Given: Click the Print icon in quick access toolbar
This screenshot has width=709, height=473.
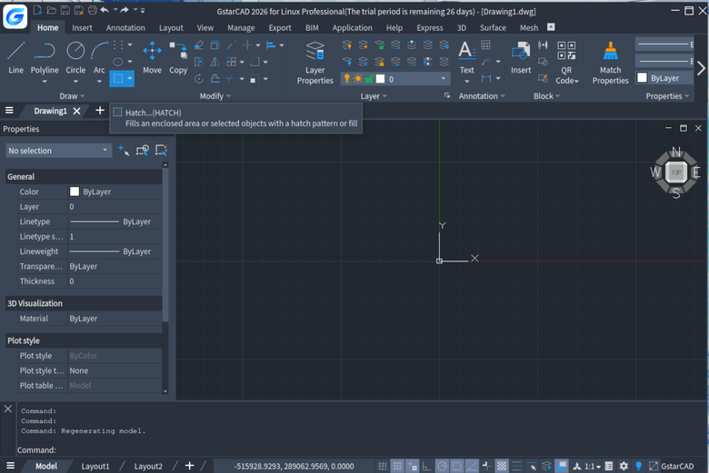Looking at the screenshot, I should [93, 10].
